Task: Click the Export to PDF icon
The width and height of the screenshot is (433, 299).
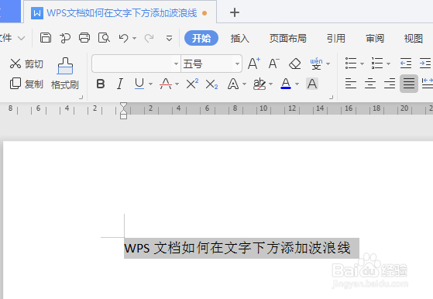Action: 65,38
